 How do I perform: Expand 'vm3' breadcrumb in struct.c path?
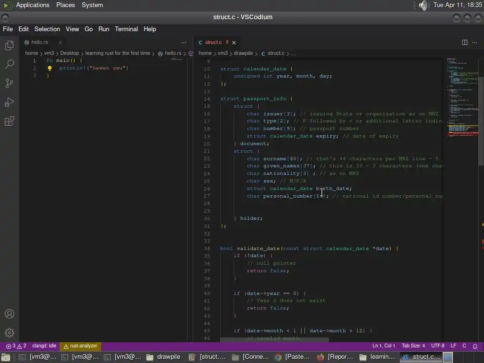tap(223, 53)
